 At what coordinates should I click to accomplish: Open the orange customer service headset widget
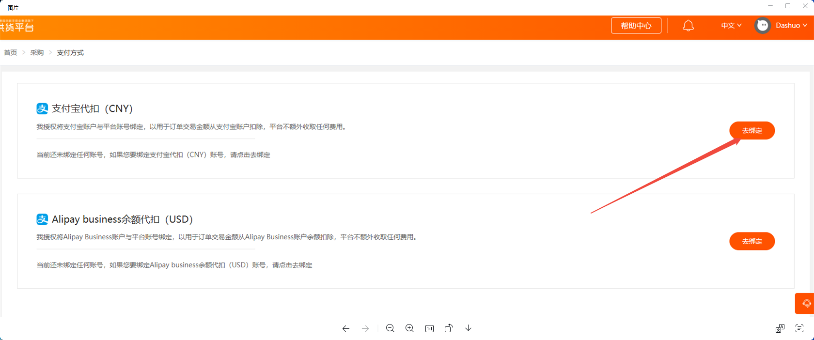(x=805, y=303)
